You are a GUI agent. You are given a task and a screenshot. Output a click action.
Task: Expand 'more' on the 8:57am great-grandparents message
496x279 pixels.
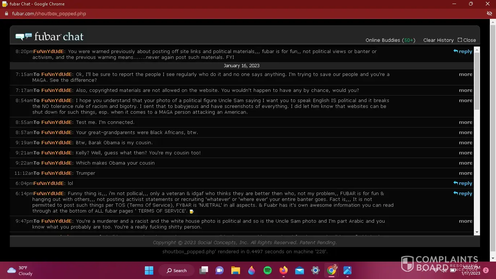pos(465,133)
